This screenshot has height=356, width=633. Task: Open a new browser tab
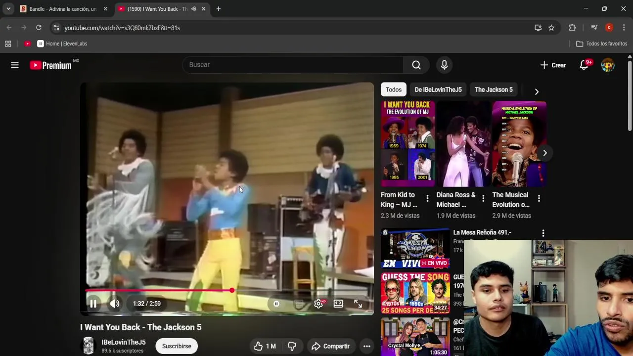[219, 9]
